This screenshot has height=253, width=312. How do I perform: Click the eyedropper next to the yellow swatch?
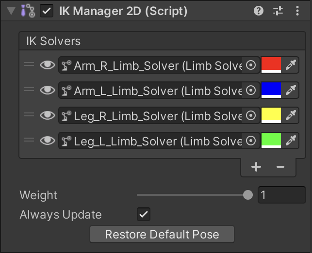pyautogui.click(x=291, y=115)
